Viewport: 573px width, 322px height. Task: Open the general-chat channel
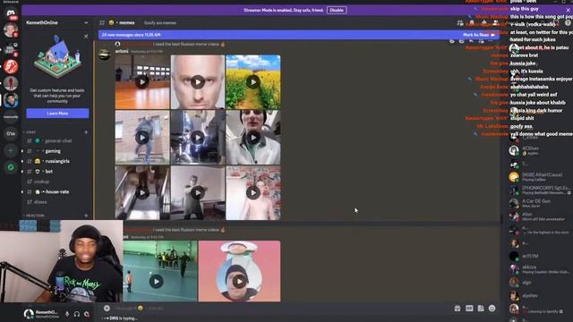click(x=57, y=140)
